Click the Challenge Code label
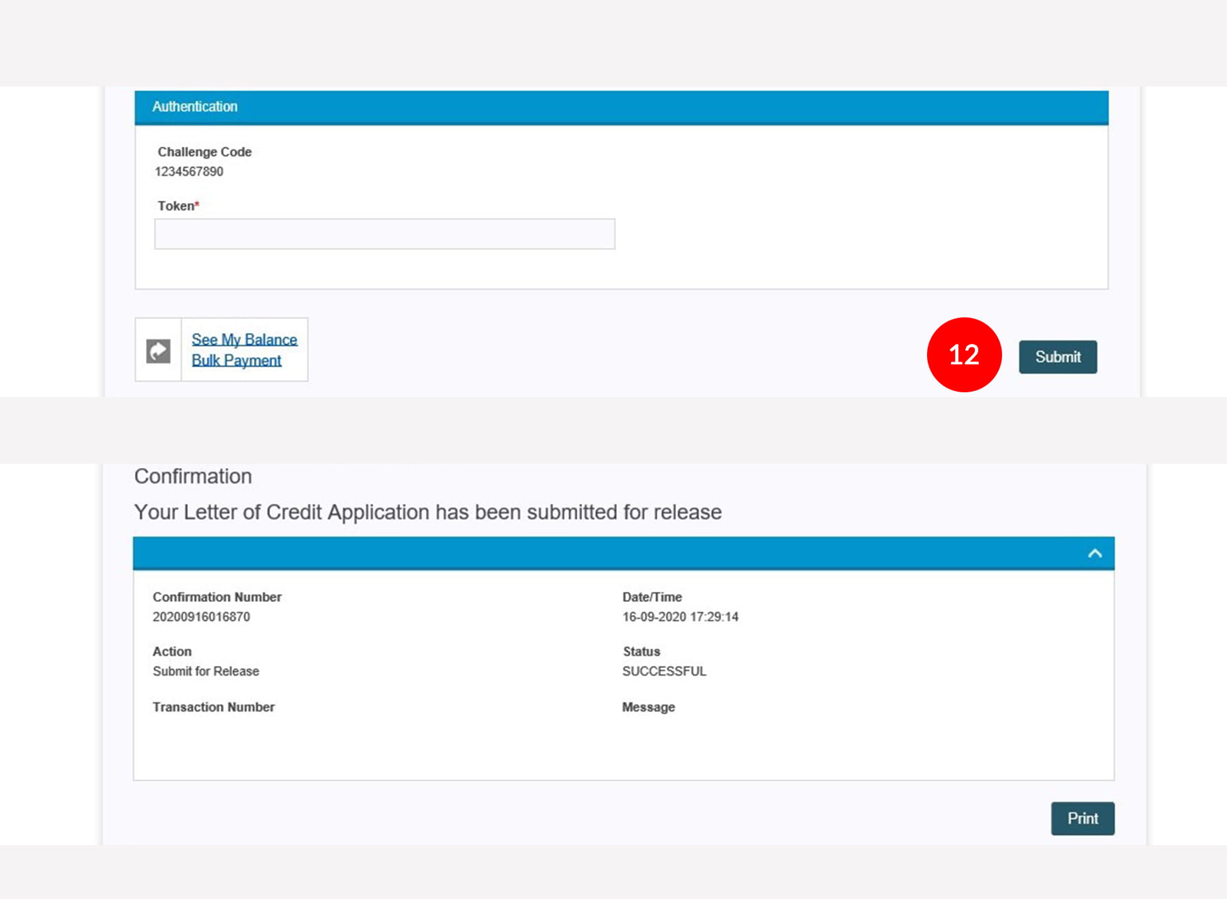Viewport: 1227px width, 899px height. pos(204,152)
